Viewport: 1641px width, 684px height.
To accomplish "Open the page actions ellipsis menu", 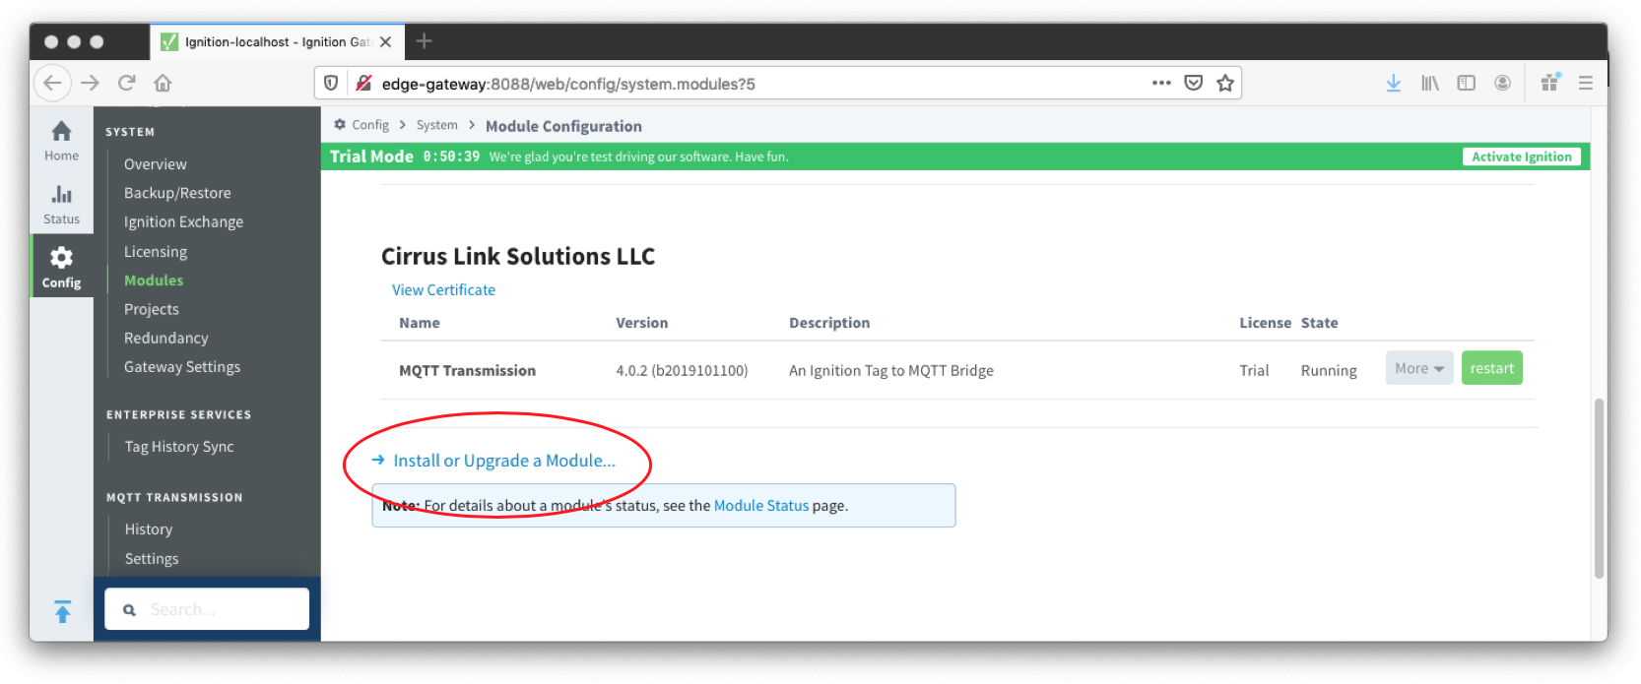I will 1161,83.
